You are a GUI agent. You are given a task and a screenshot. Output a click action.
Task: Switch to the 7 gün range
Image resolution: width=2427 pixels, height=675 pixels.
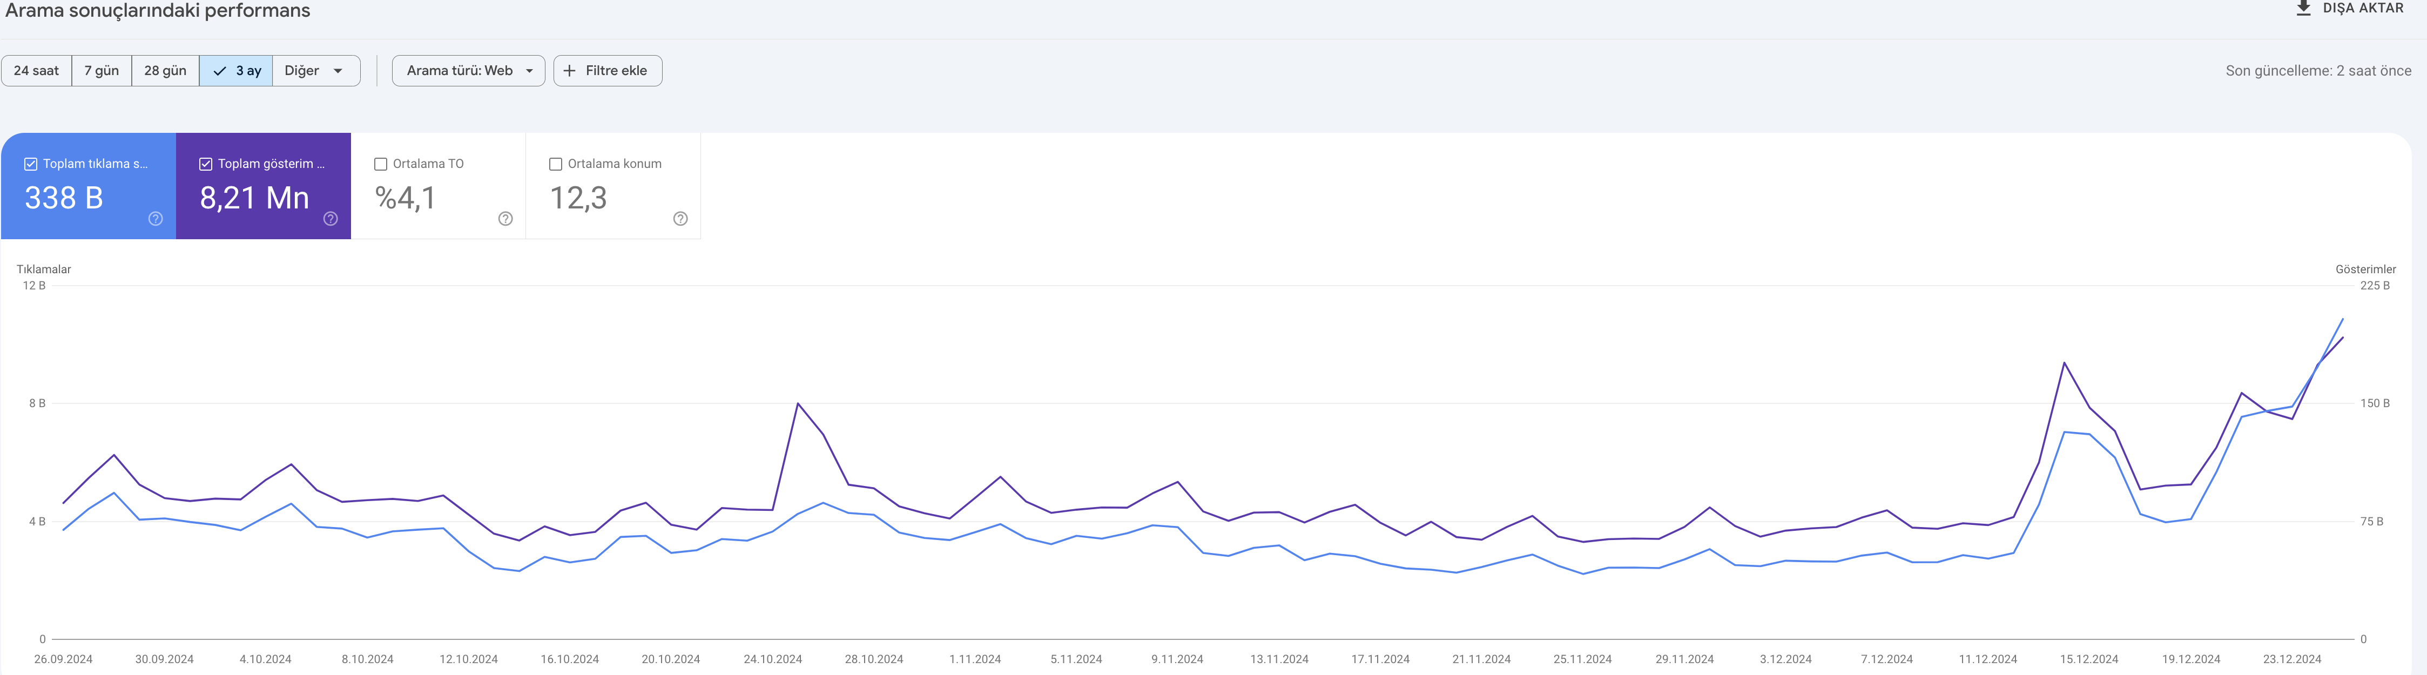pyautogui.click(x=102, y=71)
